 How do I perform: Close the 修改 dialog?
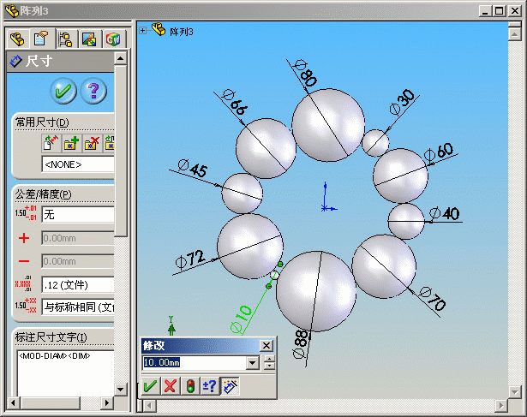pos(266,345)
